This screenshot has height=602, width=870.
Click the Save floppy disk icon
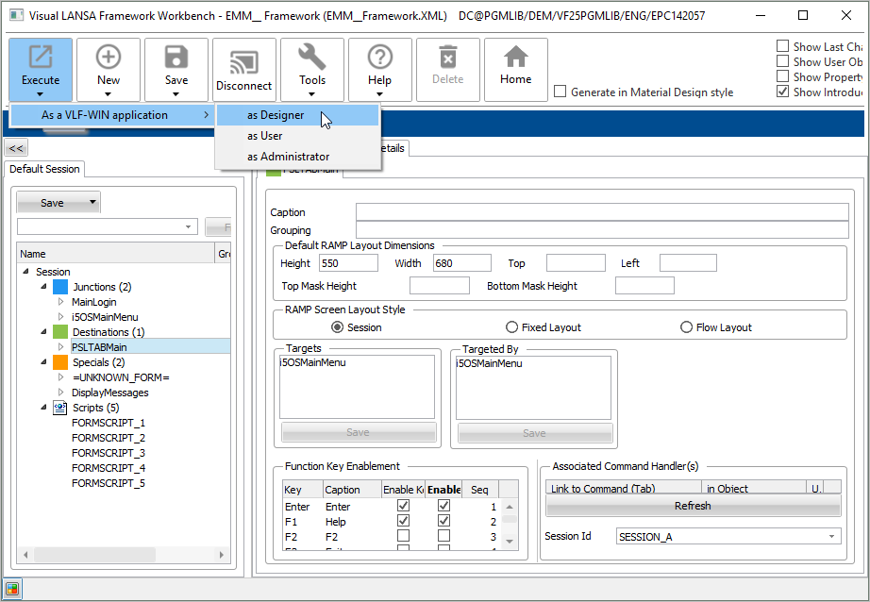[x=176, y=59]
